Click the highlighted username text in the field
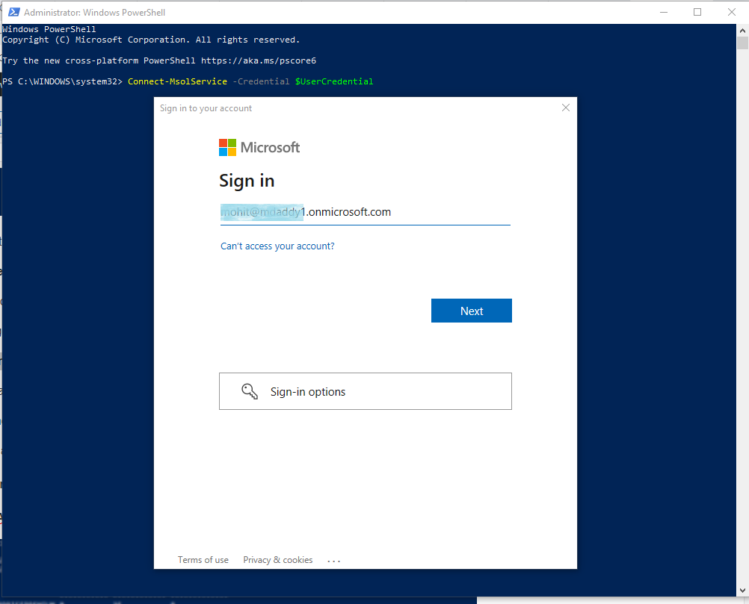 tap(261, 212)
